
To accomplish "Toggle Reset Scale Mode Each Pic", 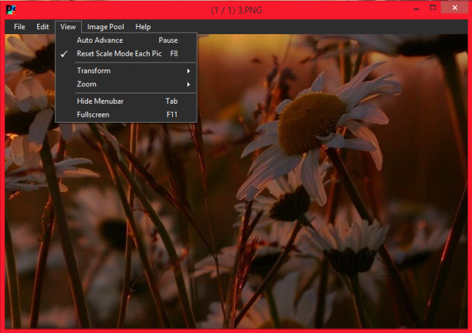I will point(126,54).
